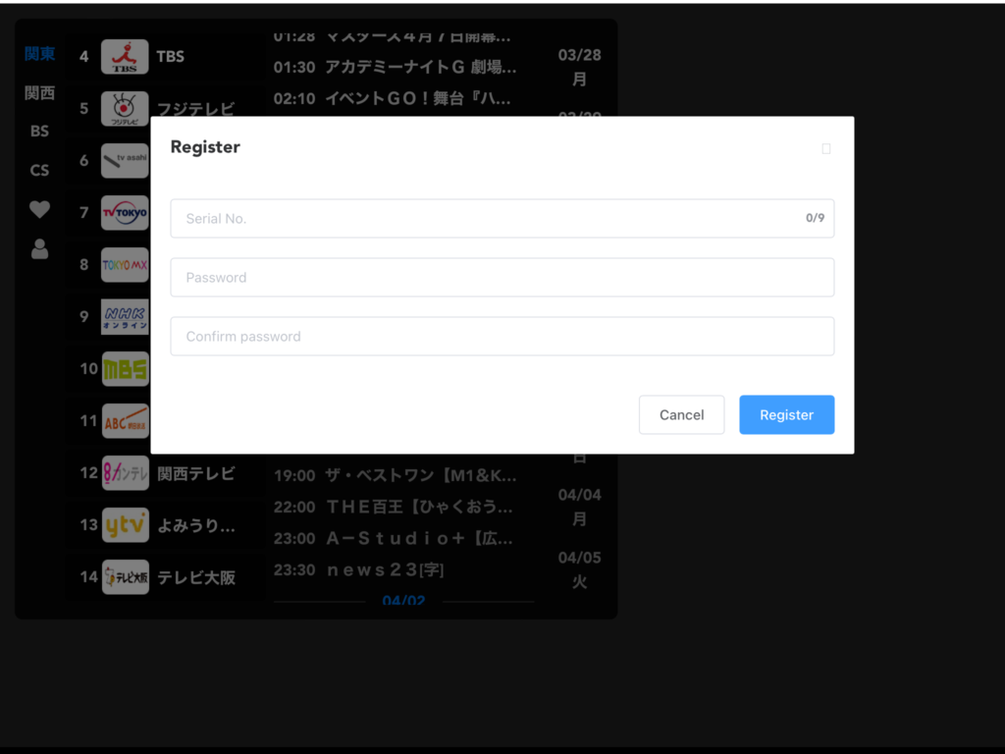The height and width of the screenshot is (754, 1005).
Task: Select the CS broadcast tab
Action: pos(39,171)
